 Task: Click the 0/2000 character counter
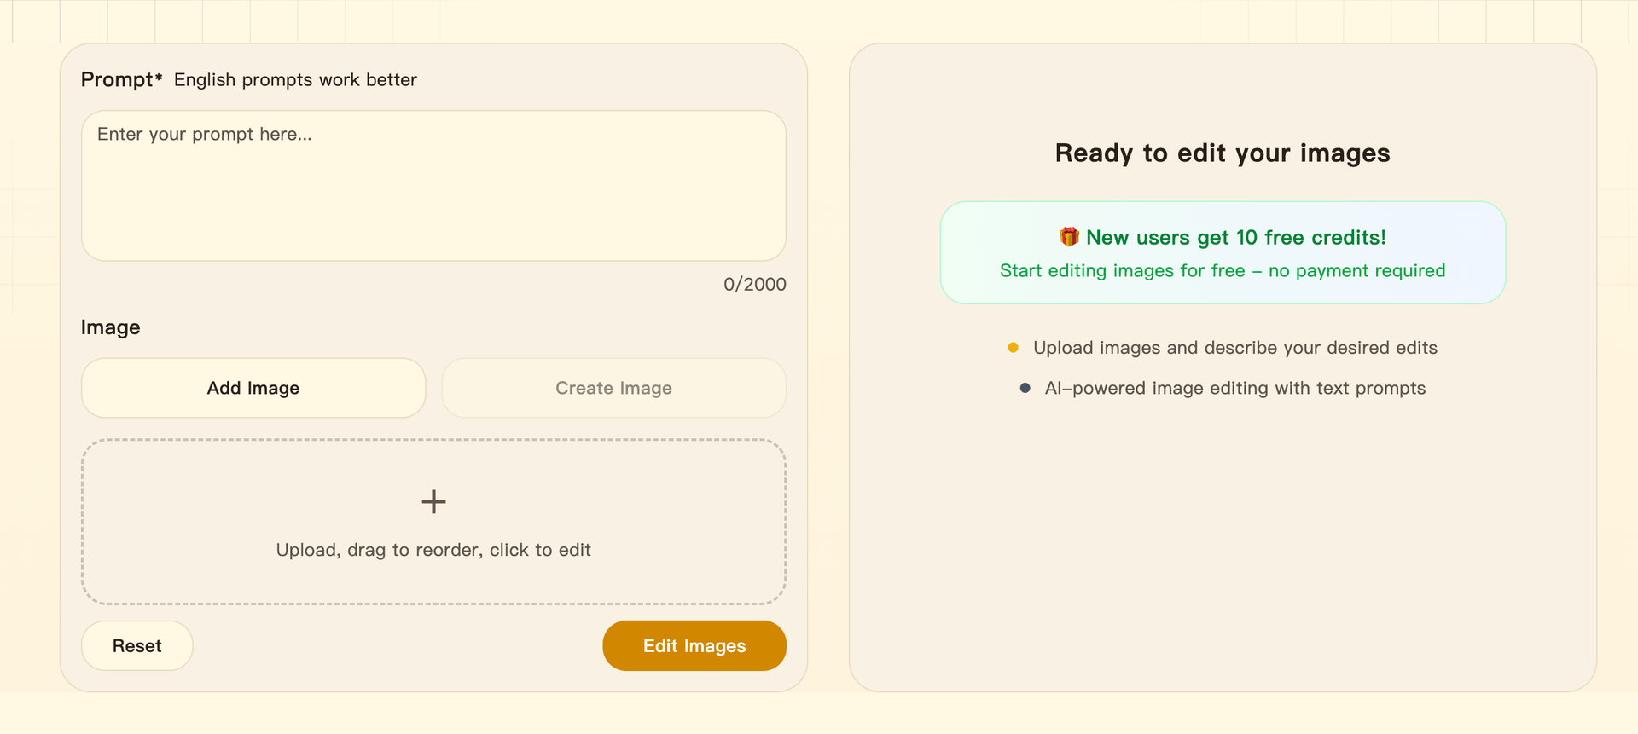pos(754,284)
